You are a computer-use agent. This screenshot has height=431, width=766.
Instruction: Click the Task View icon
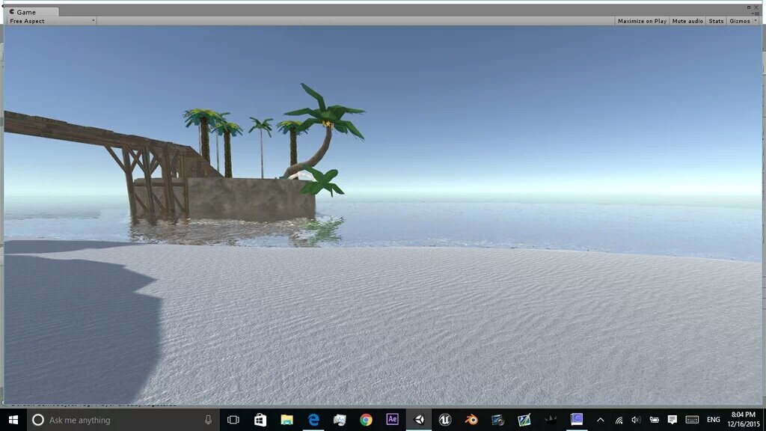click(233, 420)
